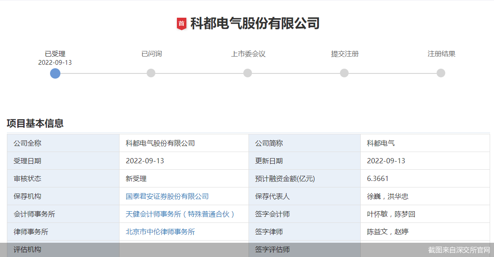Image resolution: width=494 pixels, height=257 pixels.
Task: Click the 陈益文，赵婷 value cell
Action: point(425,232)
